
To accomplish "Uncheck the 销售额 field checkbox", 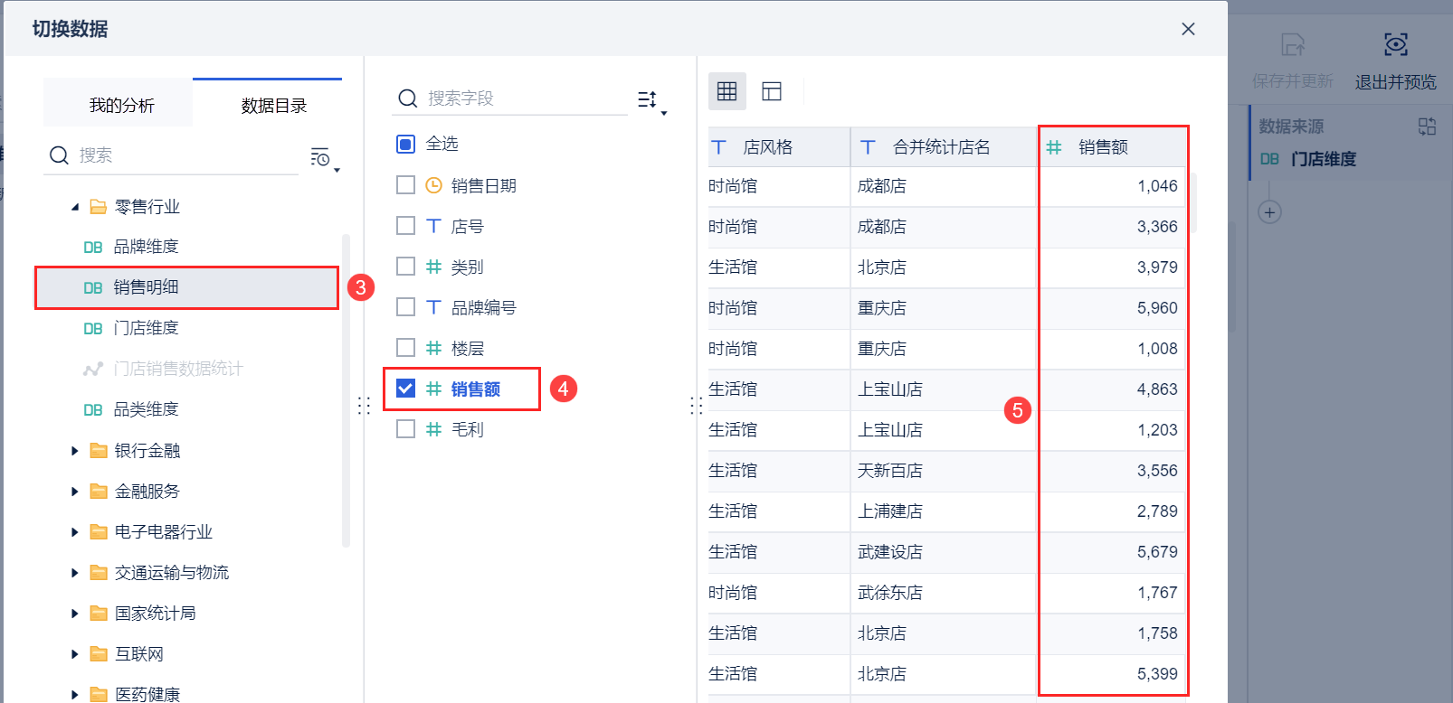I will click(405, 389).
